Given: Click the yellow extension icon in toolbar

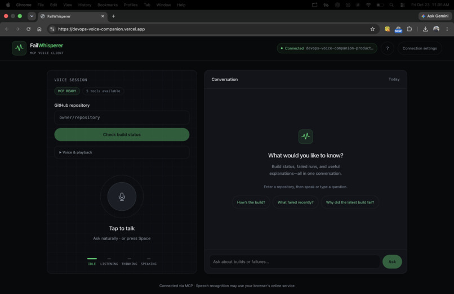Looking at the screenshot, I should point(388,29).
